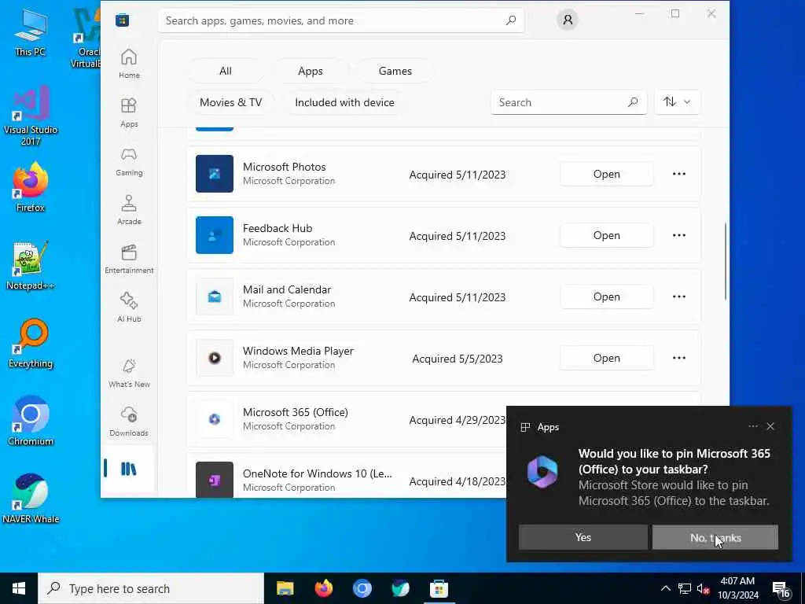
Task: Open Mail and Calendar app
Action: click(x=606, y=296)
